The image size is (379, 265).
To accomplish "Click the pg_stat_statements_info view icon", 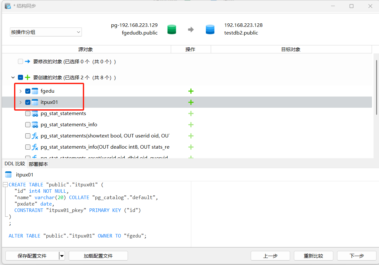I will 35,125.
